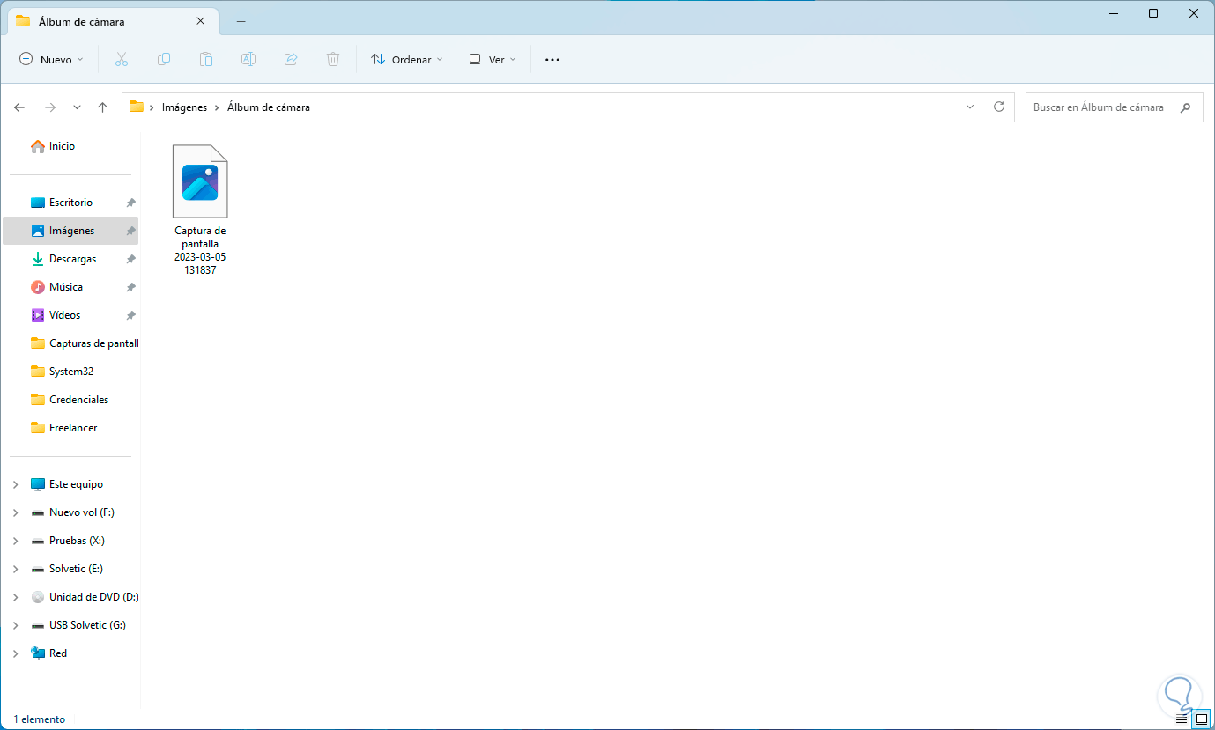
Task: Open a new tab with plus button
Action: point(241,21)
